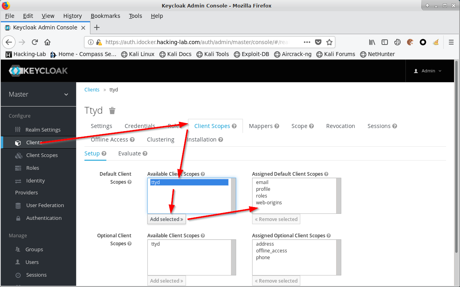Image resolution: width=460 pixels, height=287 pixels.
Task: Open the Clustering tab
Action: [161, 140]
